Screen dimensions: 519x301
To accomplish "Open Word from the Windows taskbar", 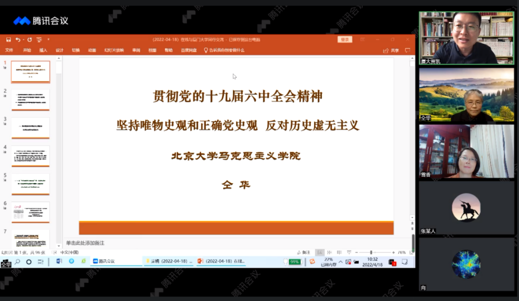I will click(59, 261).
